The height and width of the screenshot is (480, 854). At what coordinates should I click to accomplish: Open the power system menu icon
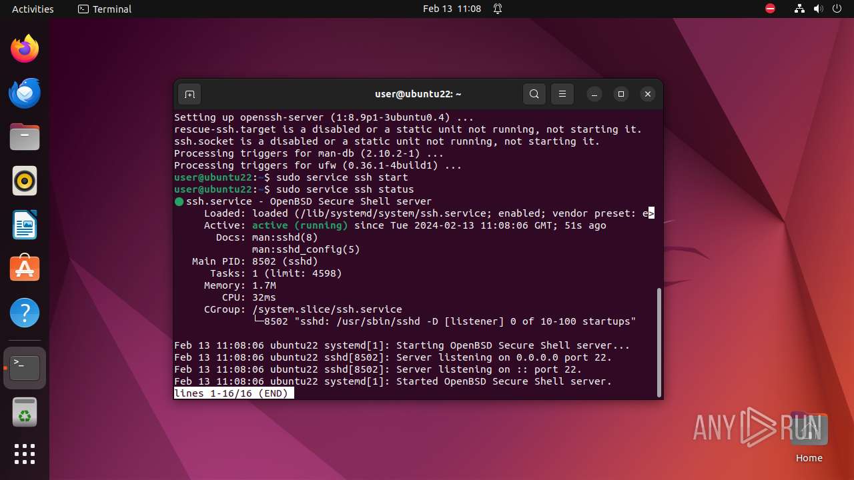click(837, 9)
